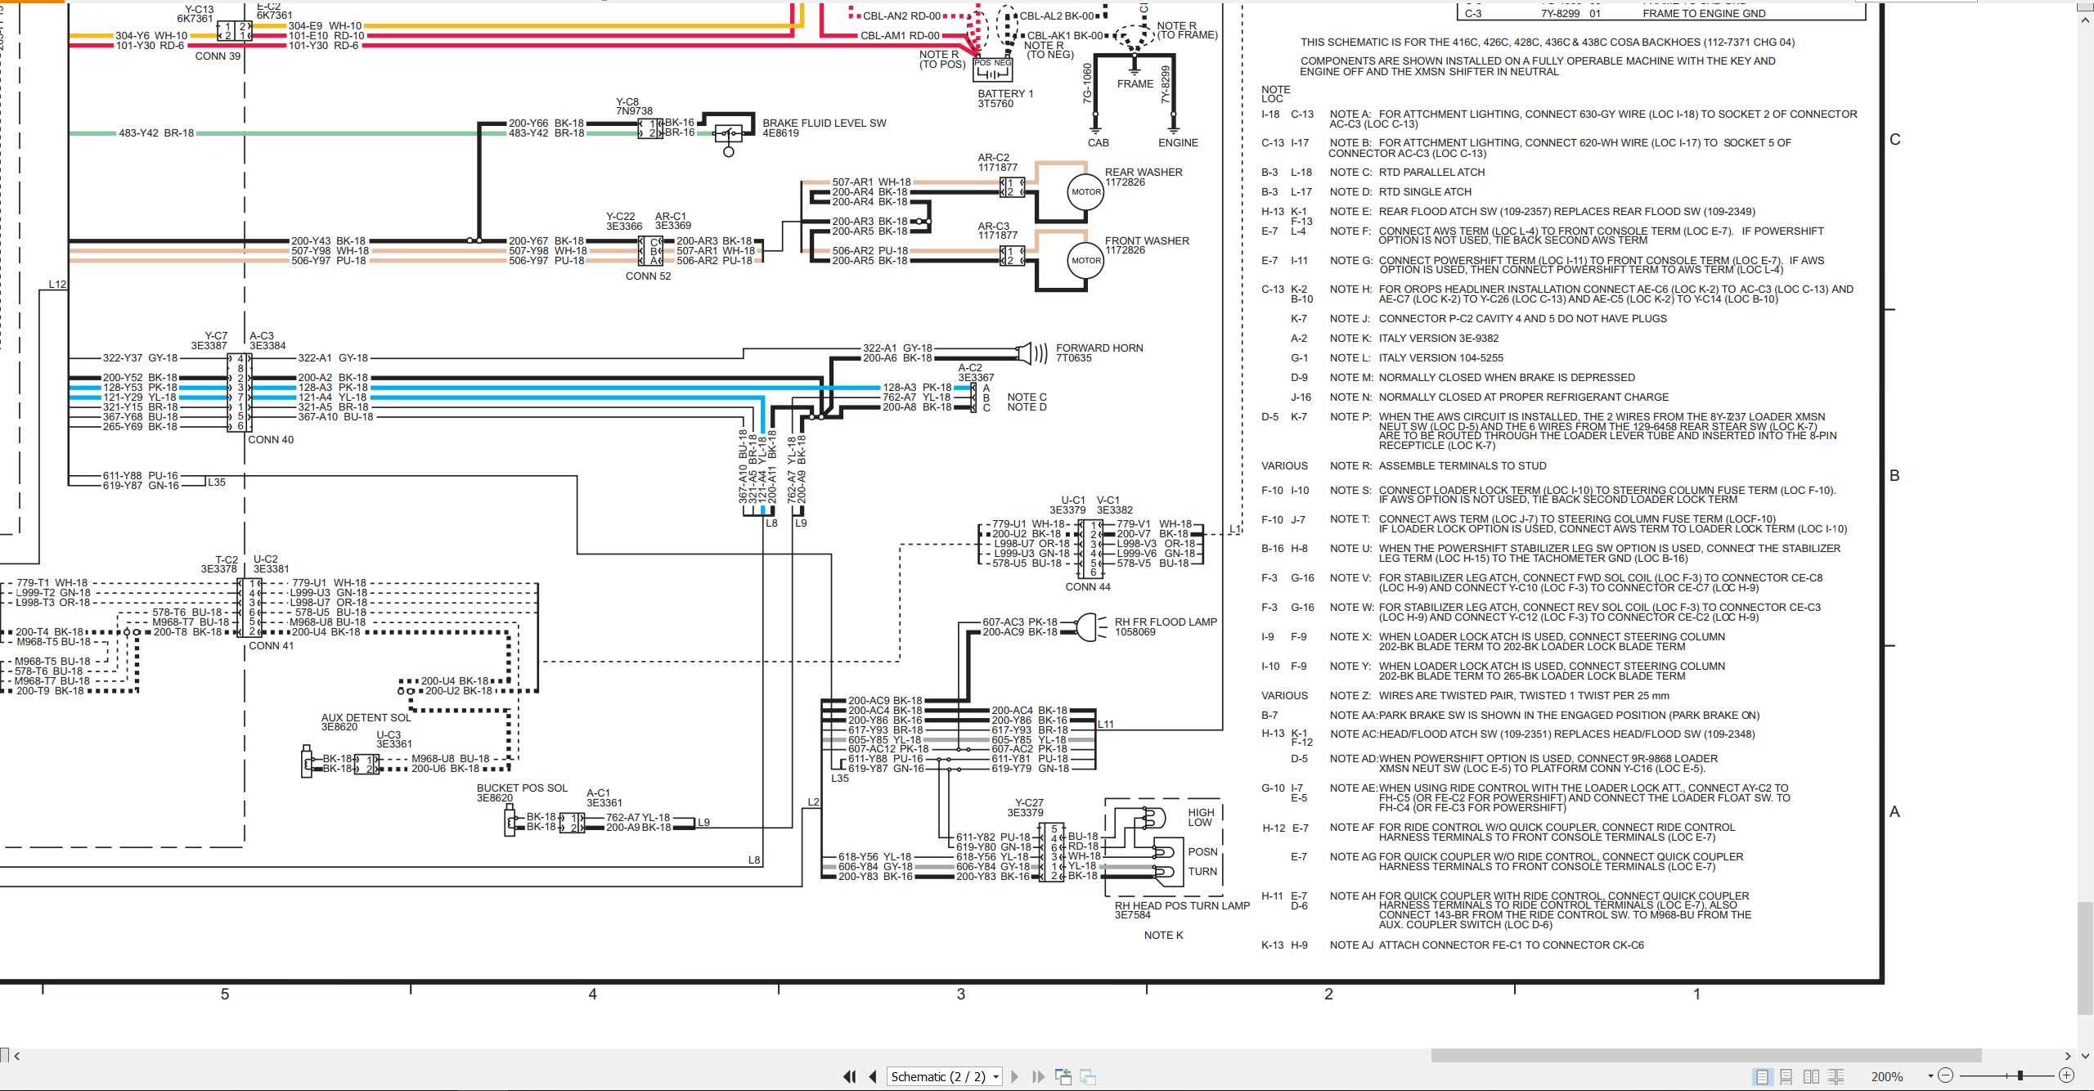Open the Schematic (2 / 2) page selector

coord(945,1076)
